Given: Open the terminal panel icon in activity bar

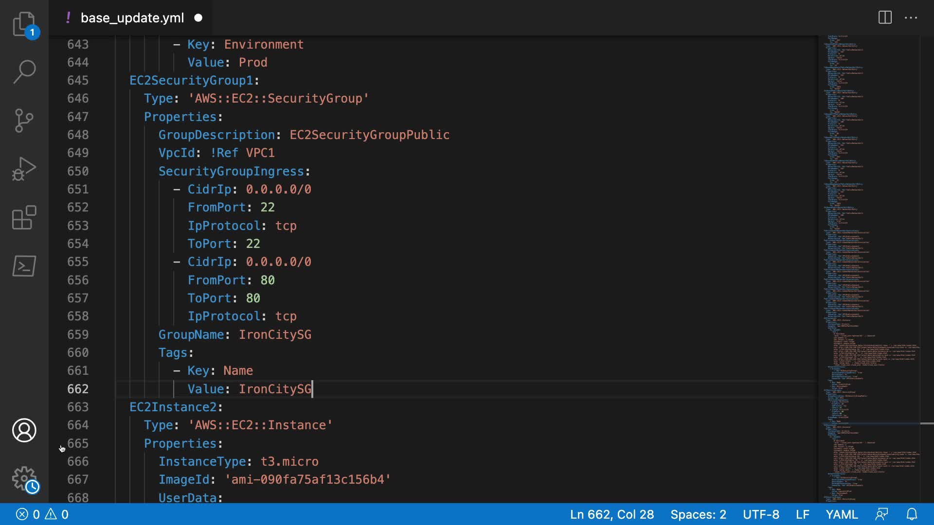Looking at the screenshot, I should pos(24,266).
